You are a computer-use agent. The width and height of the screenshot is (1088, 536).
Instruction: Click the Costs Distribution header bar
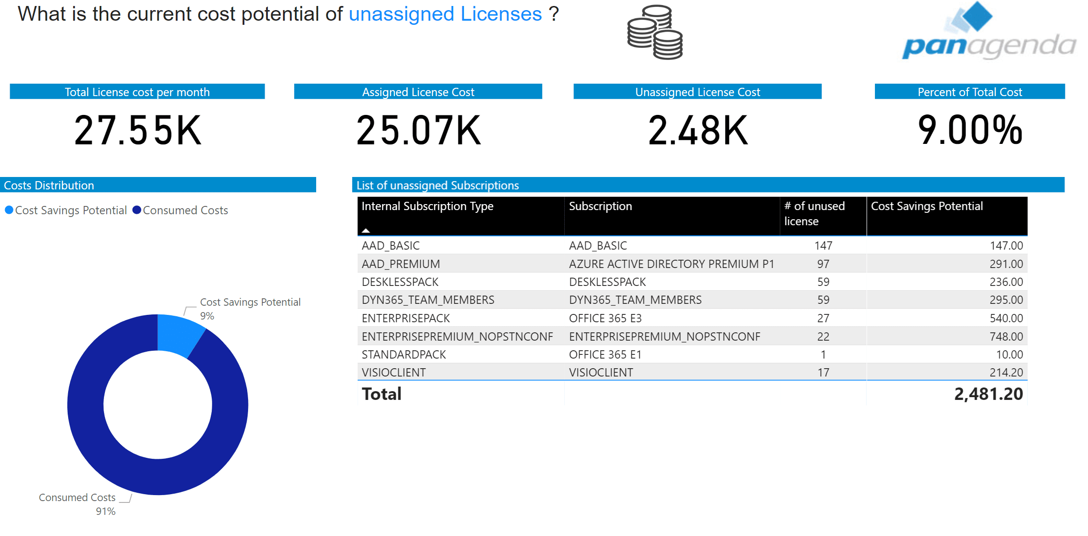(158, 185)
